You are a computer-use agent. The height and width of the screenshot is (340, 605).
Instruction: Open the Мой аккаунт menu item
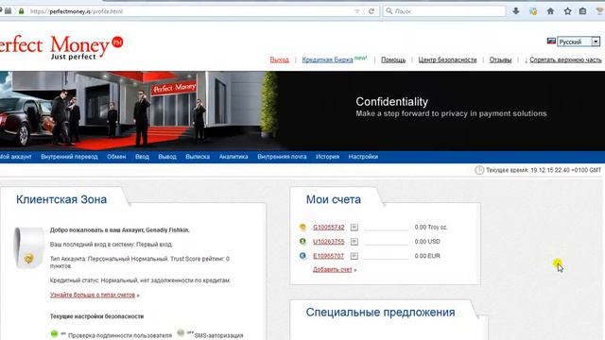[15, 157]
